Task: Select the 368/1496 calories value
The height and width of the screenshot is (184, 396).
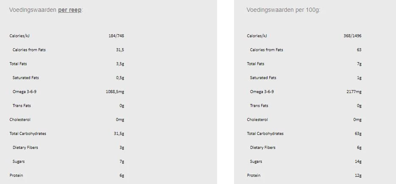Action: (x=352, y=36)
